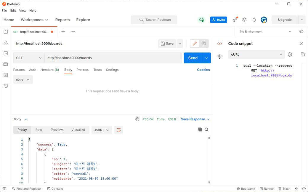Open the code snippet panel icon

[220, 44]
